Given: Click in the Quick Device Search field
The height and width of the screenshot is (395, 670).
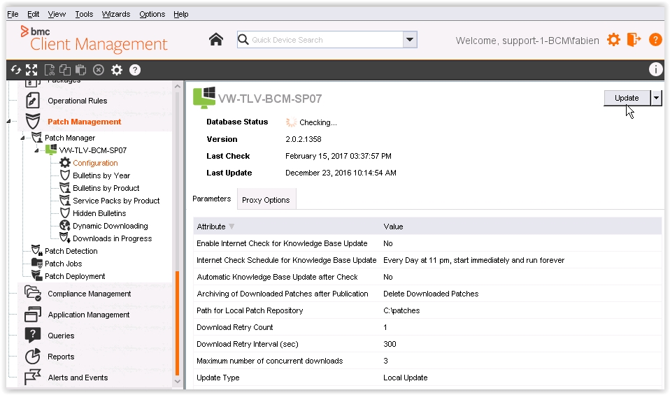Looking at the screenshot, I should (327, 40).
